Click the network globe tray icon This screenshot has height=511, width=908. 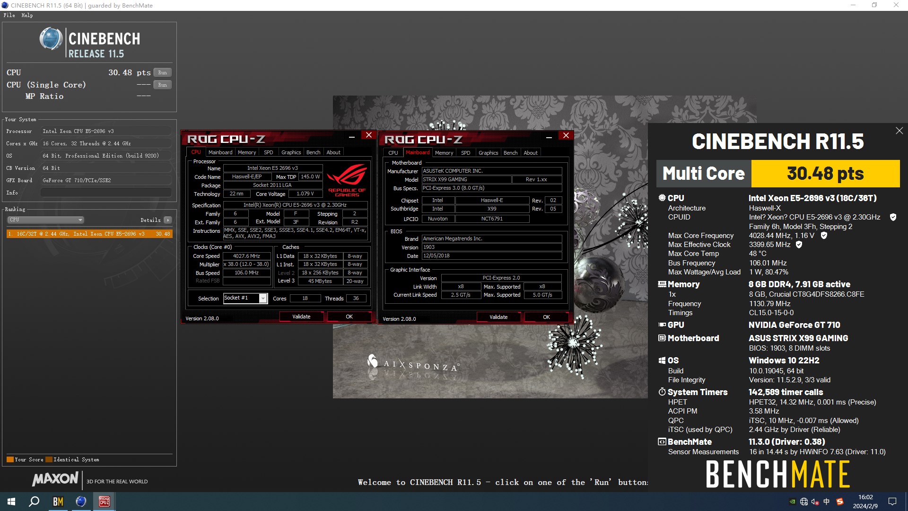pos(804,502)
